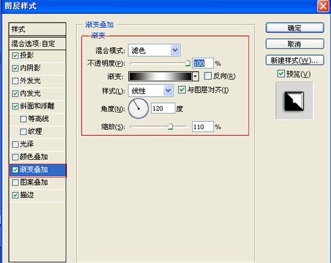Click the 缩放 scale slider handle
Viewport: 331px width, 263px height.
pyautogui.click(x=170, y=127)
